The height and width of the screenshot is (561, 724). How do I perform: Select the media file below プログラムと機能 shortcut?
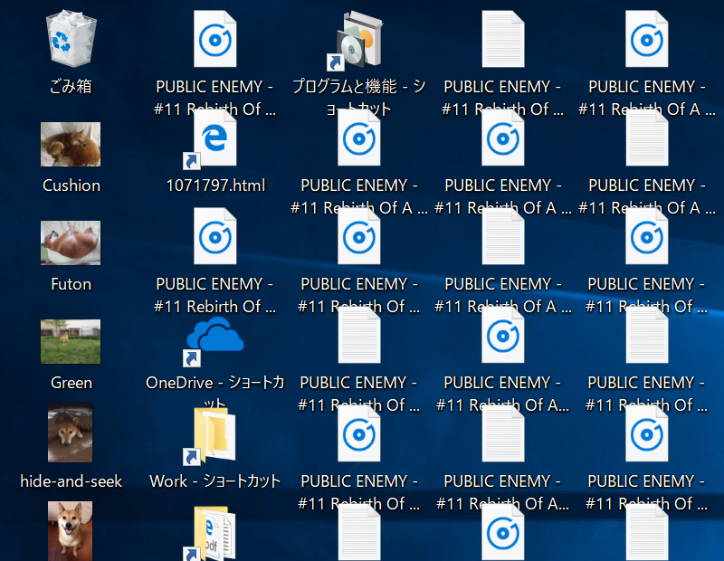[x=358, y=140]
